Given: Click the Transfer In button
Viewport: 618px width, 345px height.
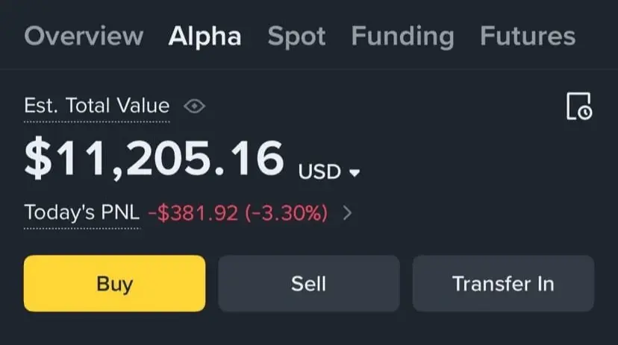Looking at the screenshot, I should pos(503,283).
